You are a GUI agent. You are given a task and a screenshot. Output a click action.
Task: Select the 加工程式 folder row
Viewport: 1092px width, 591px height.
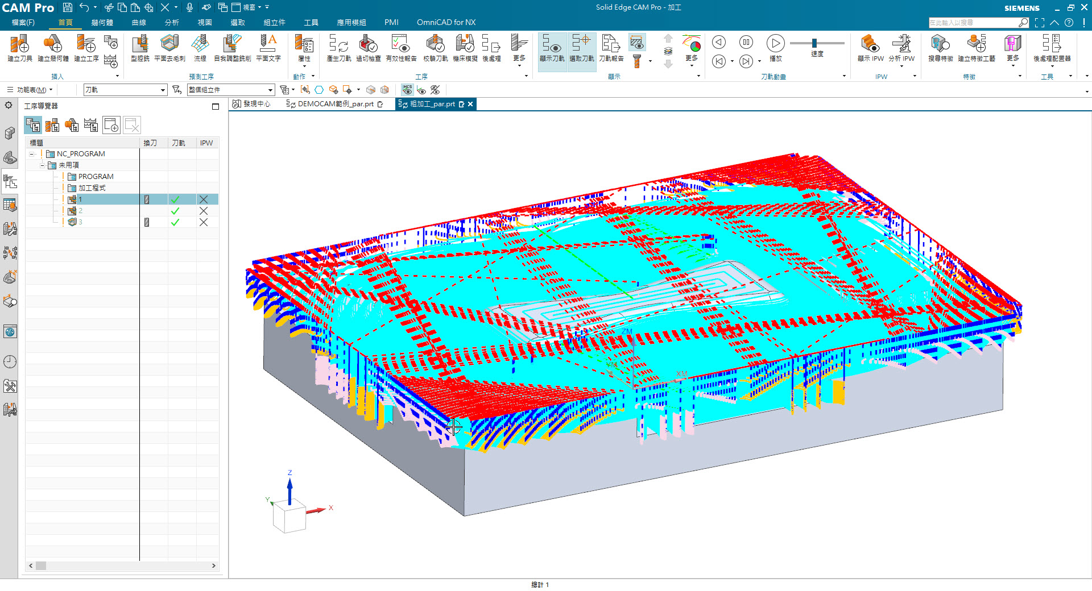coord(122,188)
